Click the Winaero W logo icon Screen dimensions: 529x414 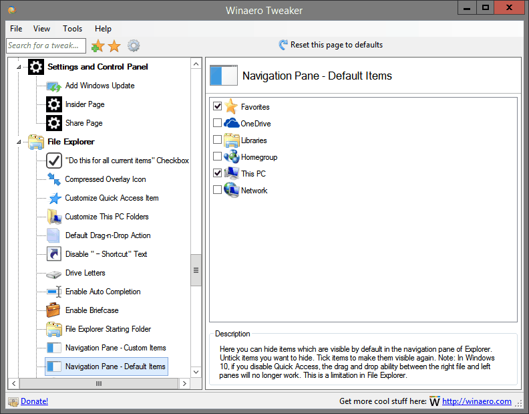tap(435, 401)
